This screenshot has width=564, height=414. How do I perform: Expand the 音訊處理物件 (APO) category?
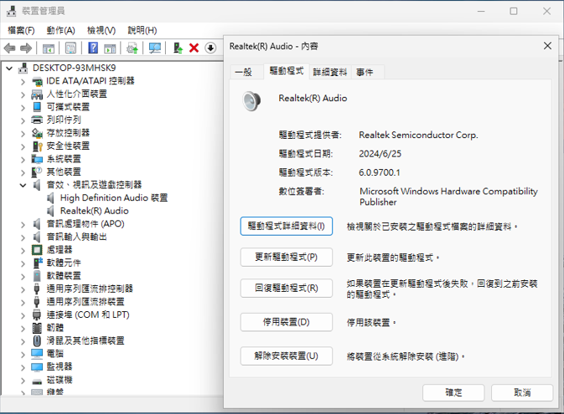point(23,224)
